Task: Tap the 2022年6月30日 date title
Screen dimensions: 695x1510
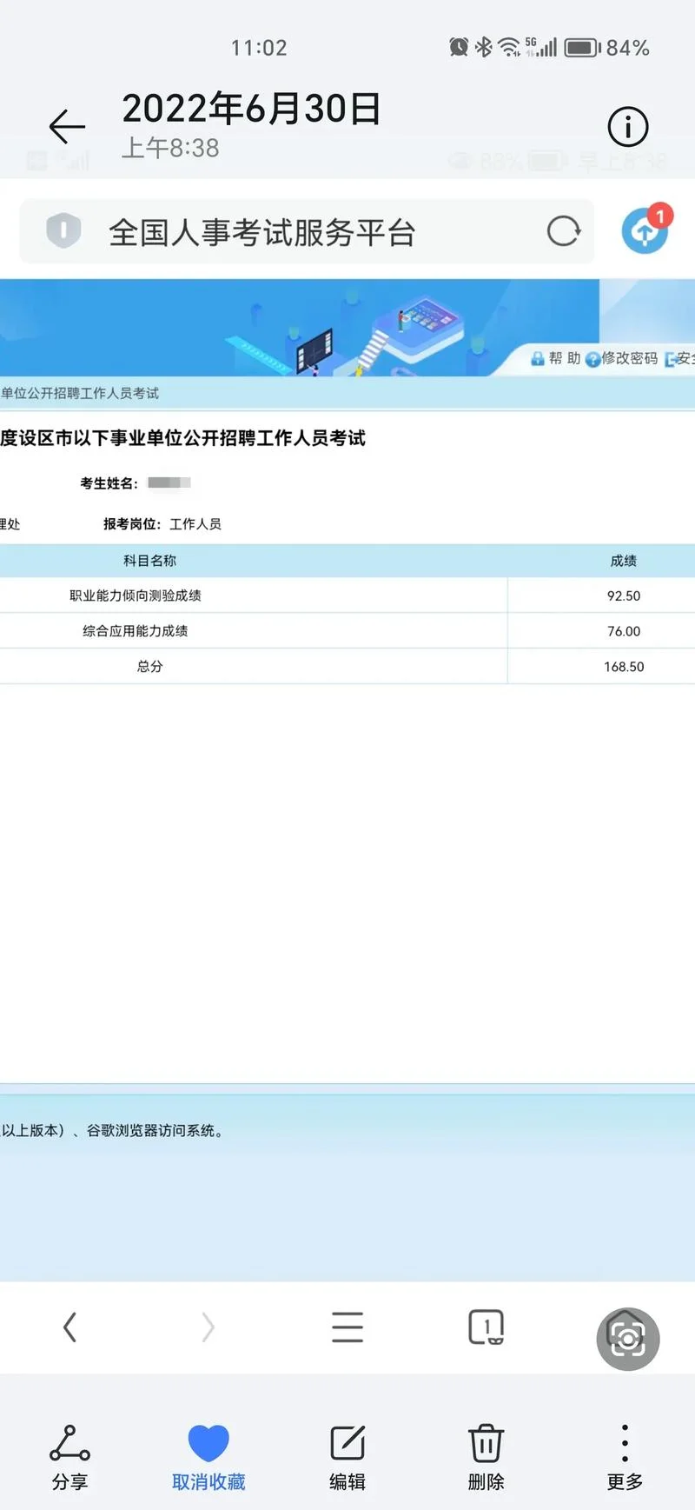Action: click(x=251, y=110)
